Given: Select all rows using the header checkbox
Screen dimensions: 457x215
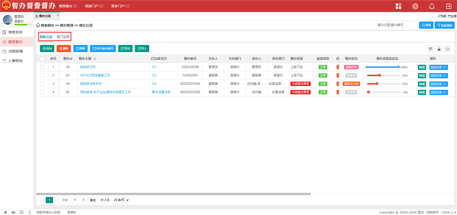Looking at the screenshot, I should coord(42,59).
